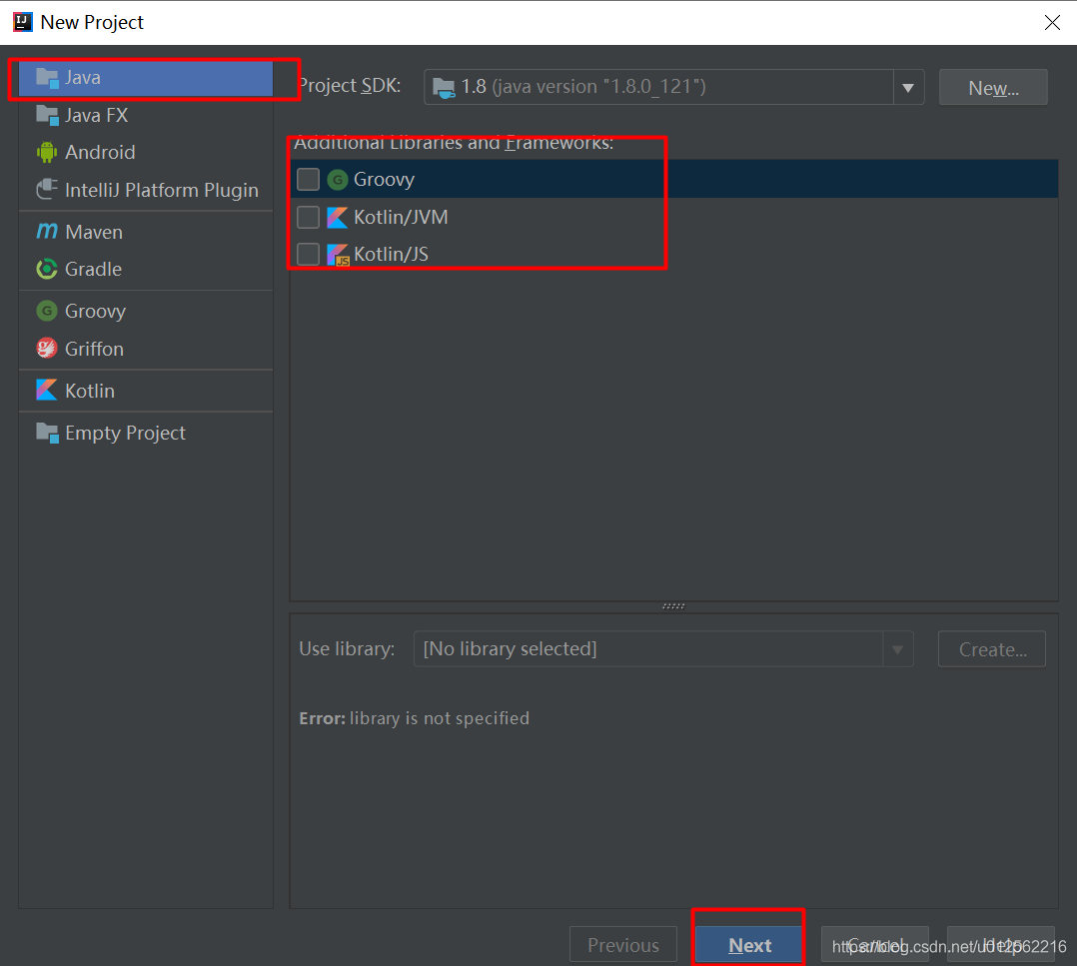The height and width of the screenshot is (966, 1077).
Task: Select Griffon project type
Action: point(146,348)
